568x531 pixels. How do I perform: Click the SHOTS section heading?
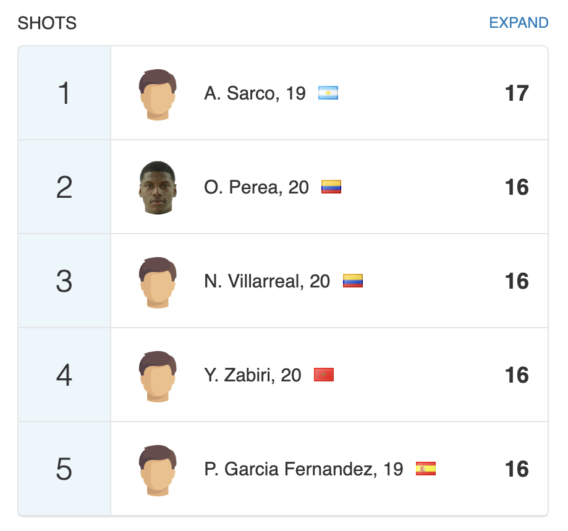click(47, 23)
